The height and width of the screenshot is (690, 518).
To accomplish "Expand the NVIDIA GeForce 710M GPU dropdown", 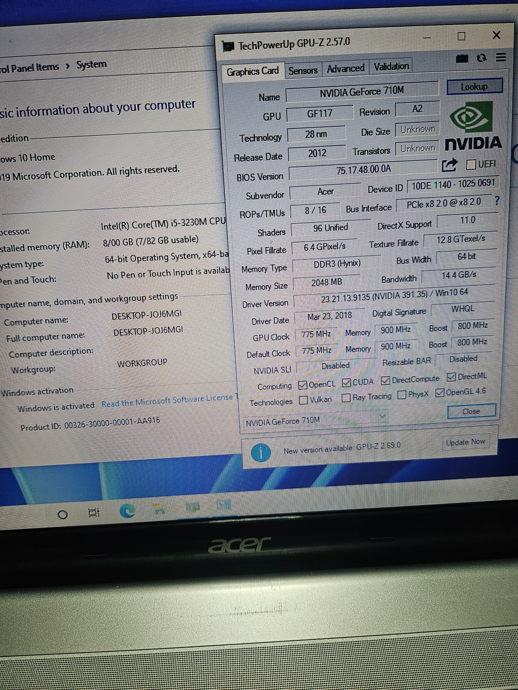I will click(382, 416).
